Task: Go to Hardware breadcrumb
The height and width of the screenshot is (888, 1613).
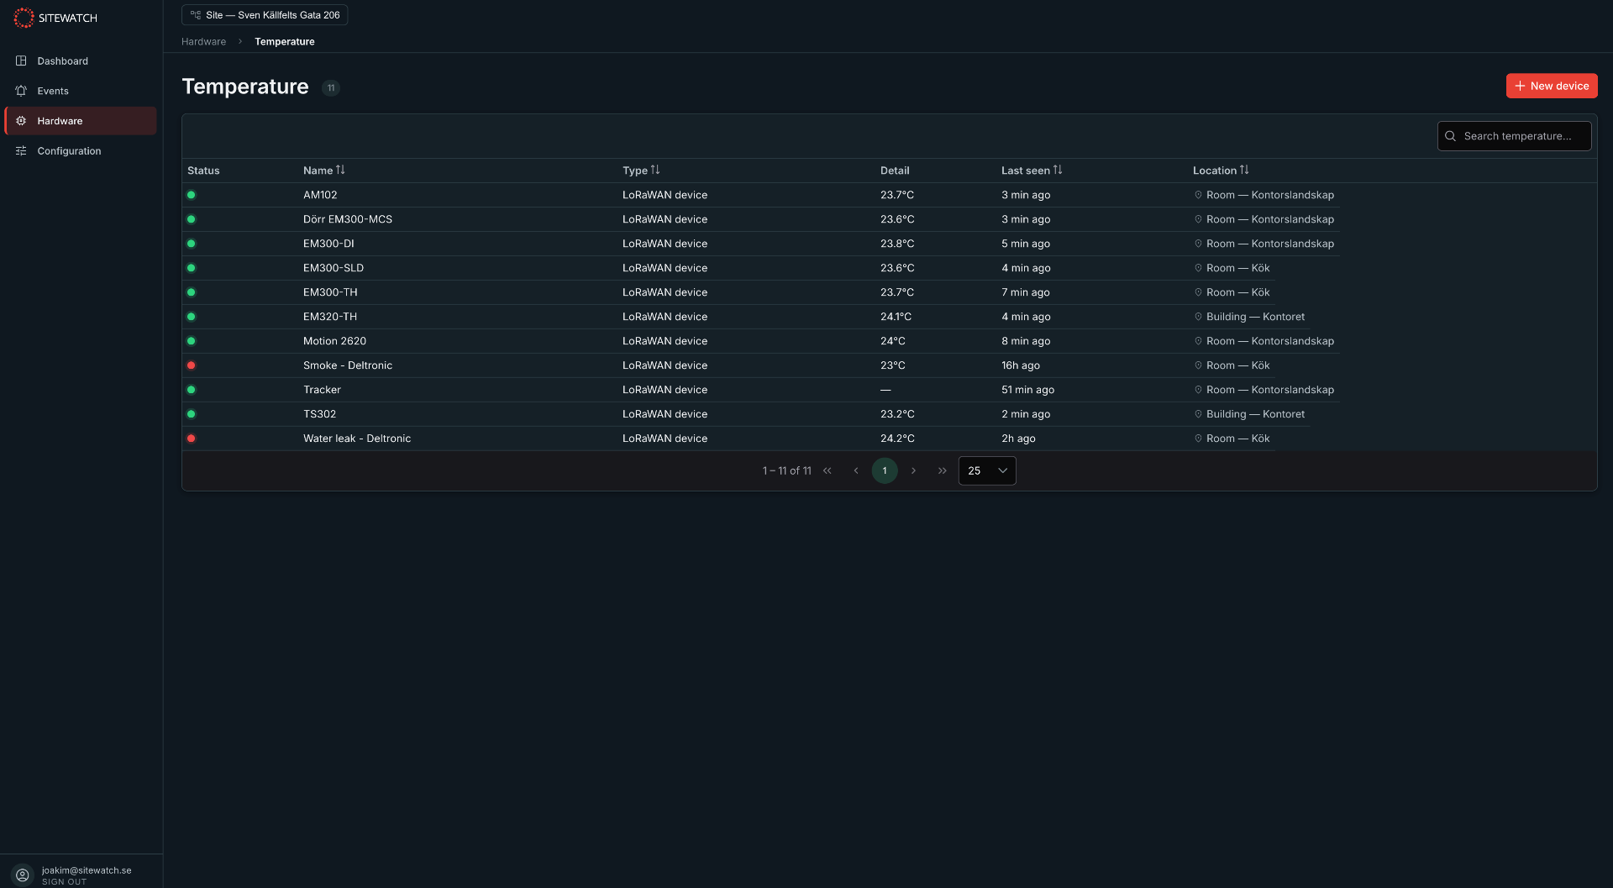Action: point(203,42)
